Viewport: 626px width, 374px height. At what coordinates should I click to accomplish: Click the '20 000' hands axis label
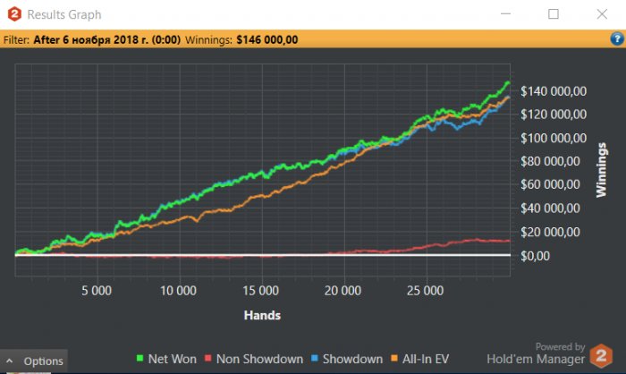point(343,291)
